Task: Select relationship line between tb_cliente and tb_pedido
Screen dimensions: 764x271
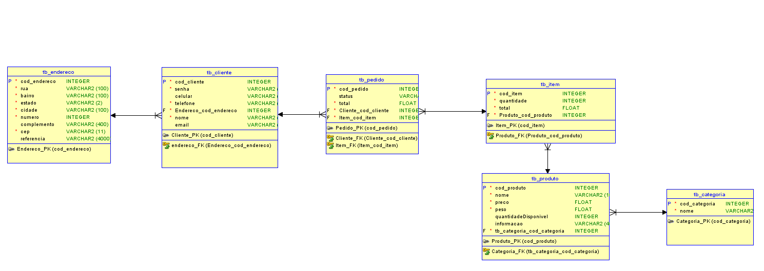Action: tap(302, 114)
